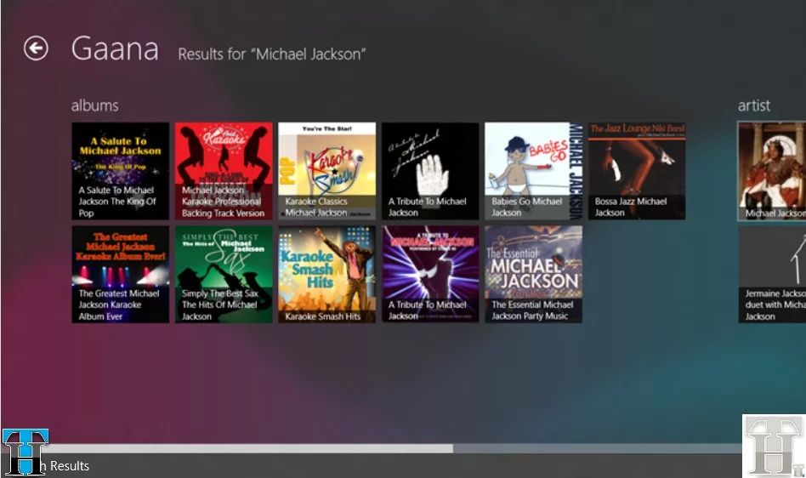This screenshot has height=478, width=806.
Task: Click the albums section heading
Action: click(x=95, y=105)
